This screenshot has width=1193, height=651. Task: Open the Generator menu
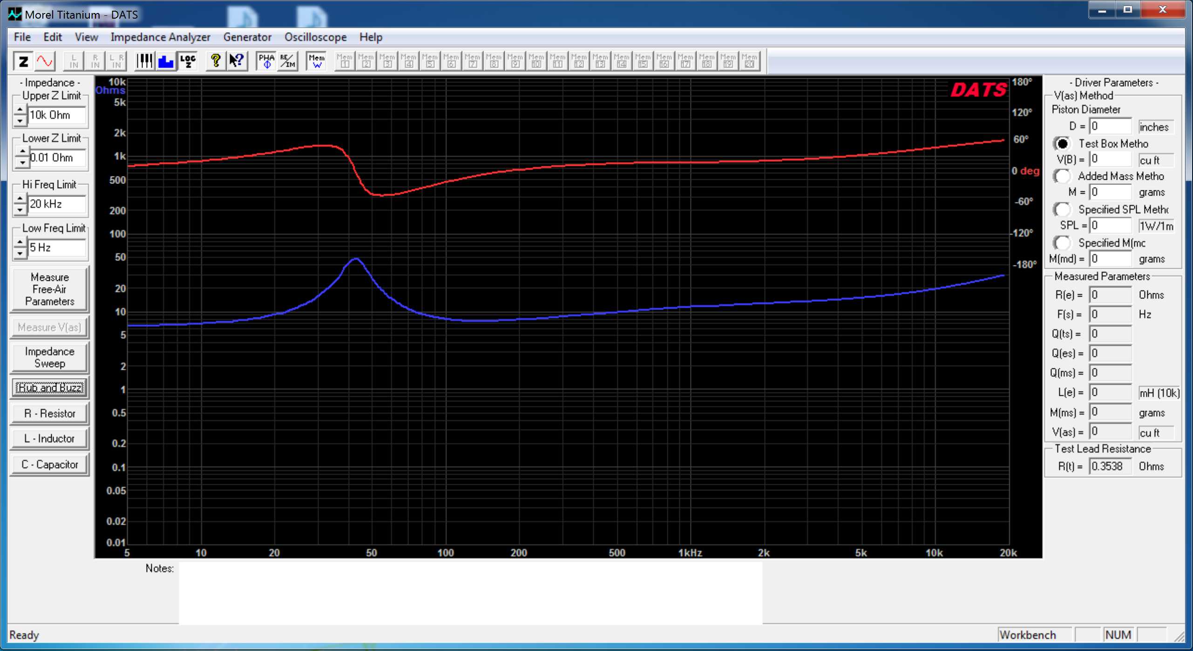pos(247,37)
